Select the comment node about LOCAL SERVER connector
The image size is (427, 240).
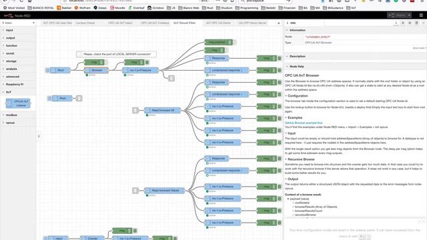(x=116, y=54)
